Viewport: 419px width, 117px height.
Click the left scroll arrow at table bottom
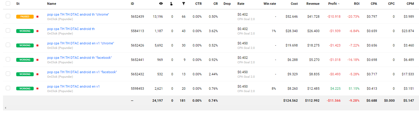5,108
